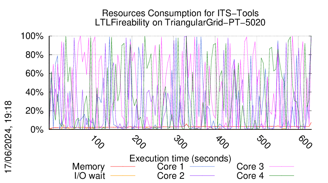Click the I/O wait legend label
Screen dimensions: 328x183
[90, 176]
